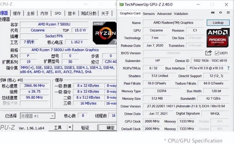Click the 确定 button in CPU-Z
234x144 pixels.
pos(107,128)
